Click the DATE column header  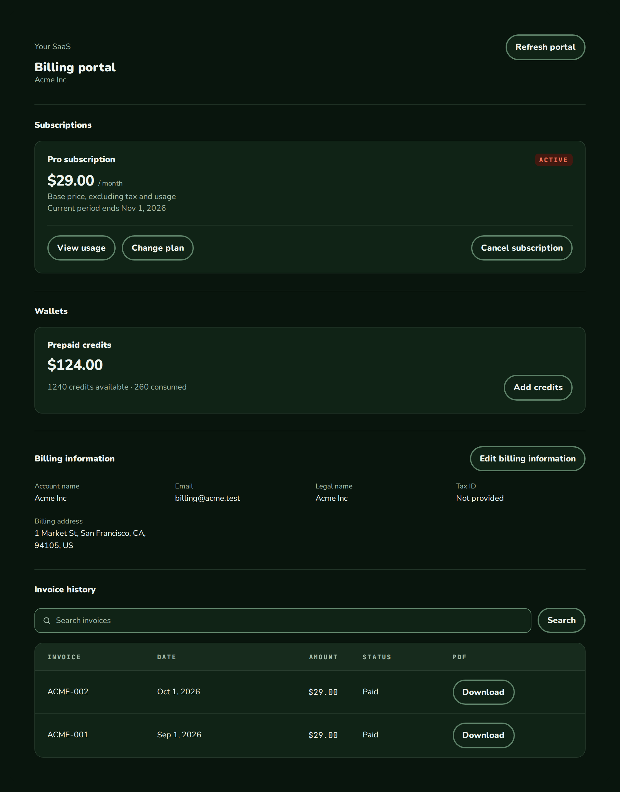(167, 657)
